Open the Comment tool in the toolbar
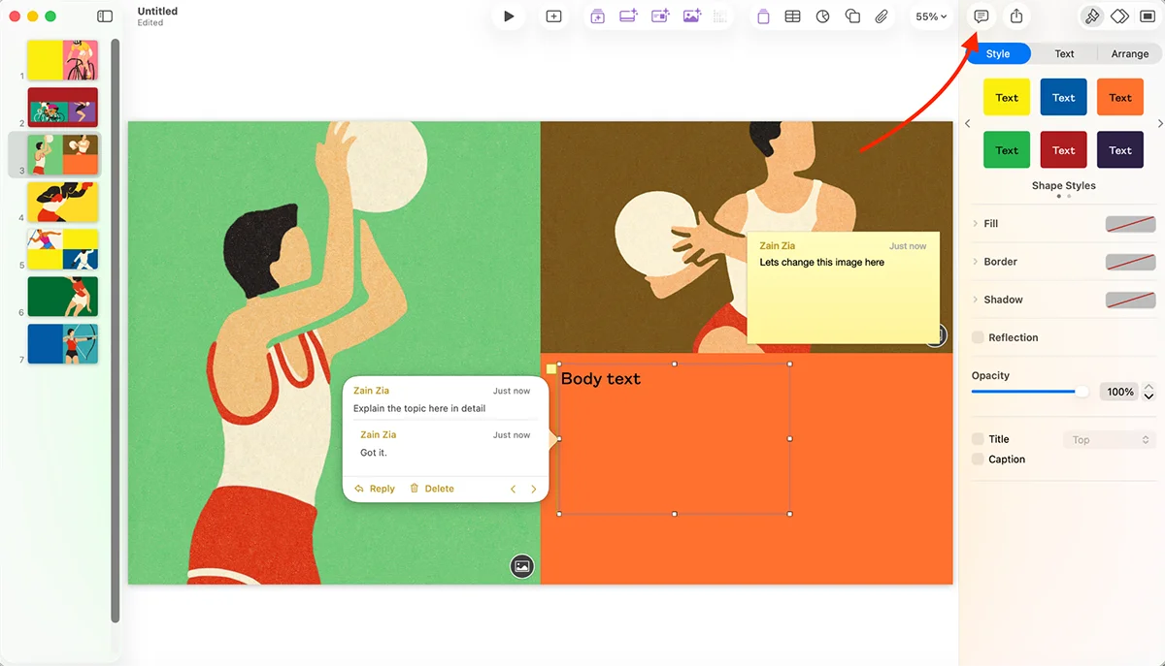Viewport: 1165px width, 666px height. (982, 16)
